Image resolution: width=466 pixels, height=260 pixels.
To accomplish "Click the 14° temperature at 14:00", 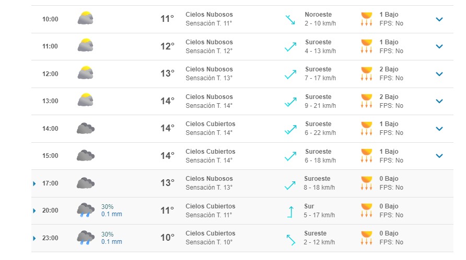I will [167, 128].
